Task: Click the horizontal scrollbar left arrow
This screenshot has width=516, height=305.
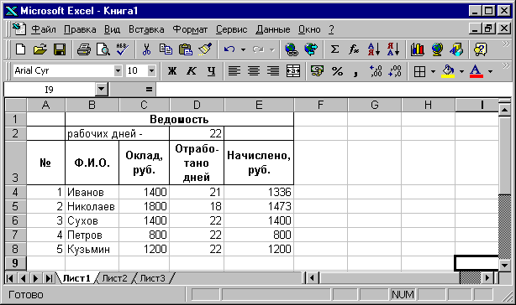Action: click(x=312, y=278)
